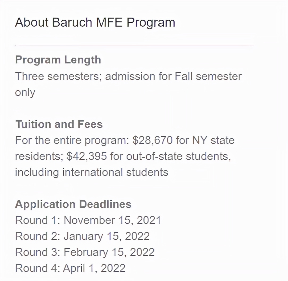Viewport: 288px width, 281px height.
Task: Select the "Tuition and Fees" heading
Action: tap(59, 124)
